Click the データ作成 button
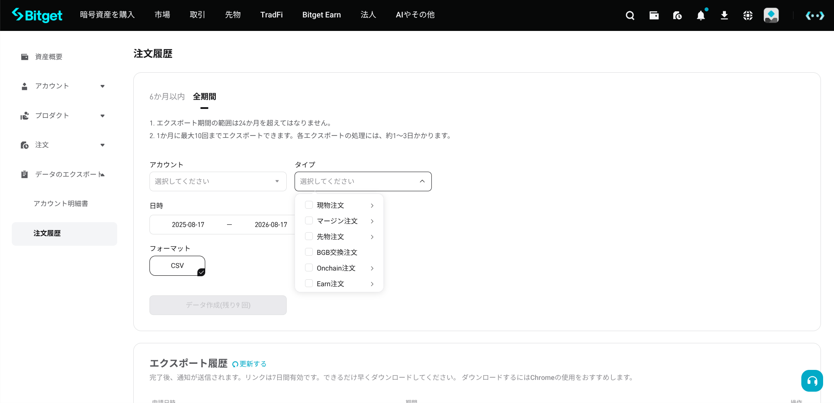 pyautogui.click(x=218, y=305)
